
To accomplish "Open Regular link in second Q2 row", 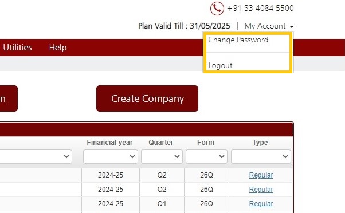I will click(261, 190).
